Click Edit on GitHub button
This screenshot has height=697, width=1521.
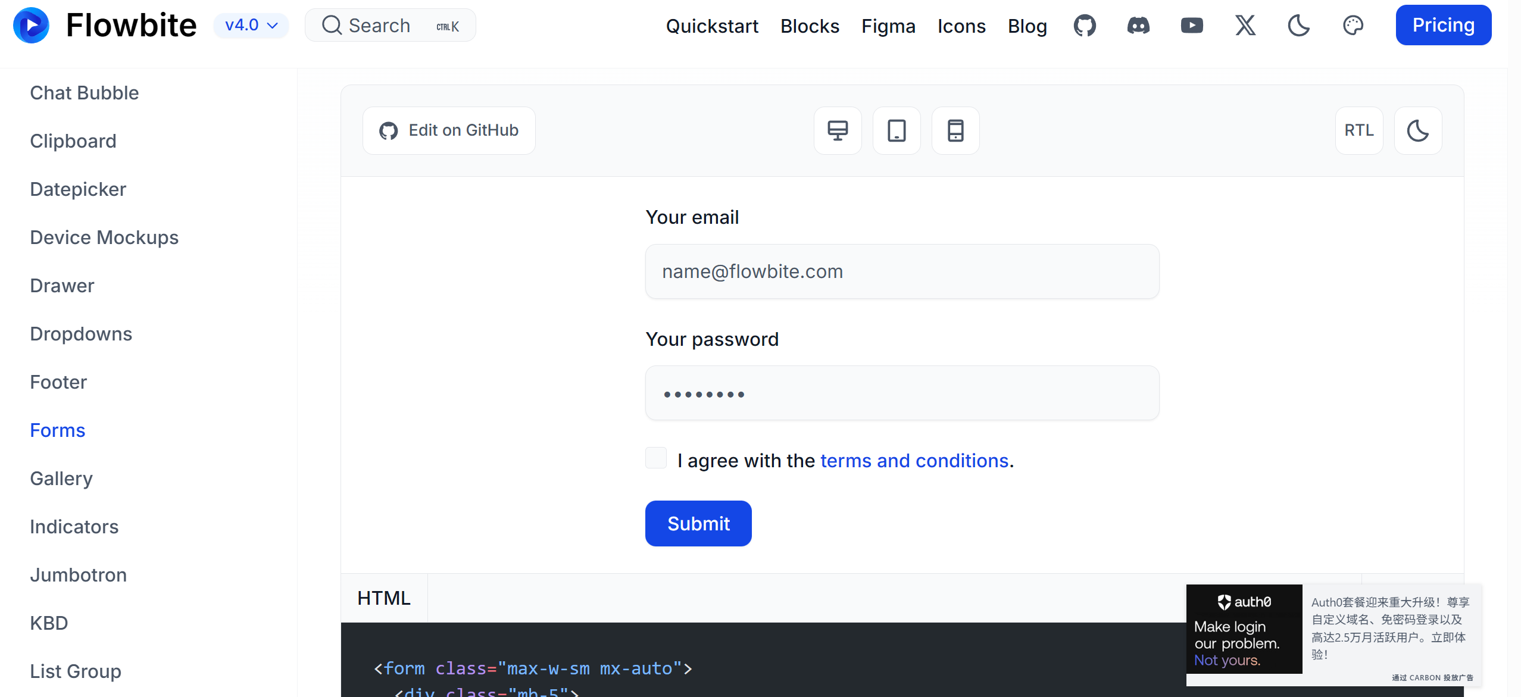coord(449,130)
